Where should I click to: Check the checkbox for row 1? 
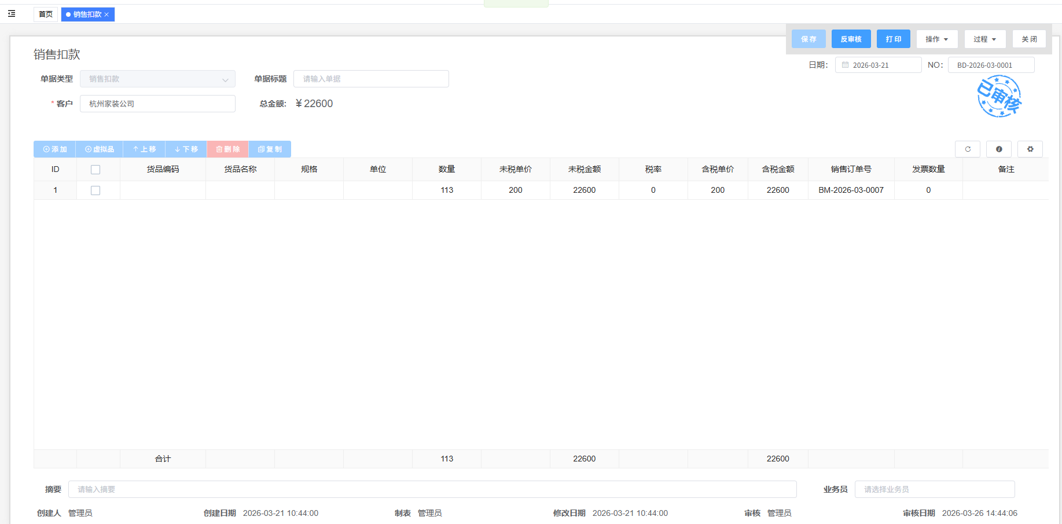[95, 190]
